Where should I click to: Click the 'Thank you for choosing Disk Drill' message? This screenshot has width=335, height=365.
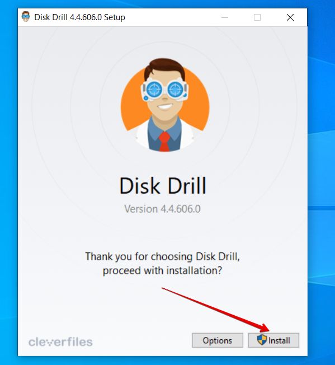pyautogui.click(x=162, y=264)
